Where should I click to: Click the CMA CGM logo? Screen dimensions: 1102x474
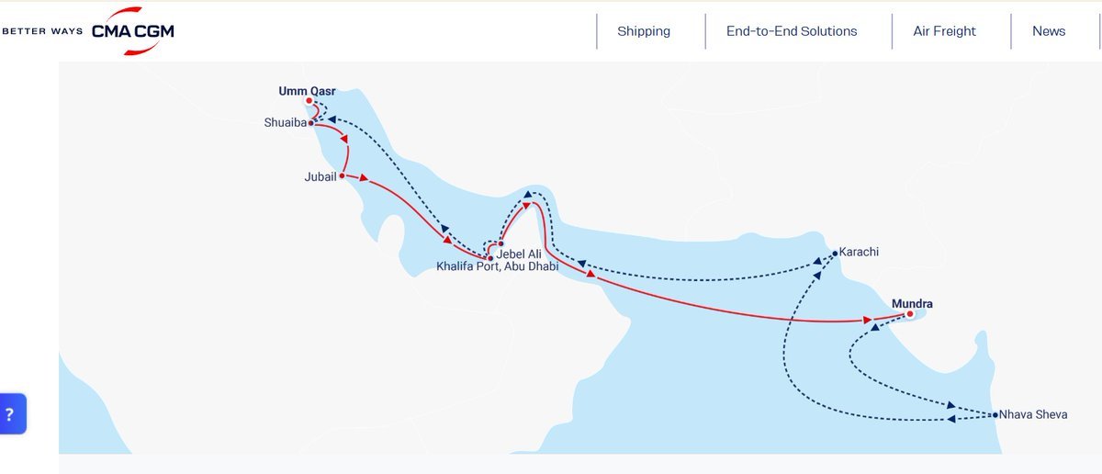133,30
